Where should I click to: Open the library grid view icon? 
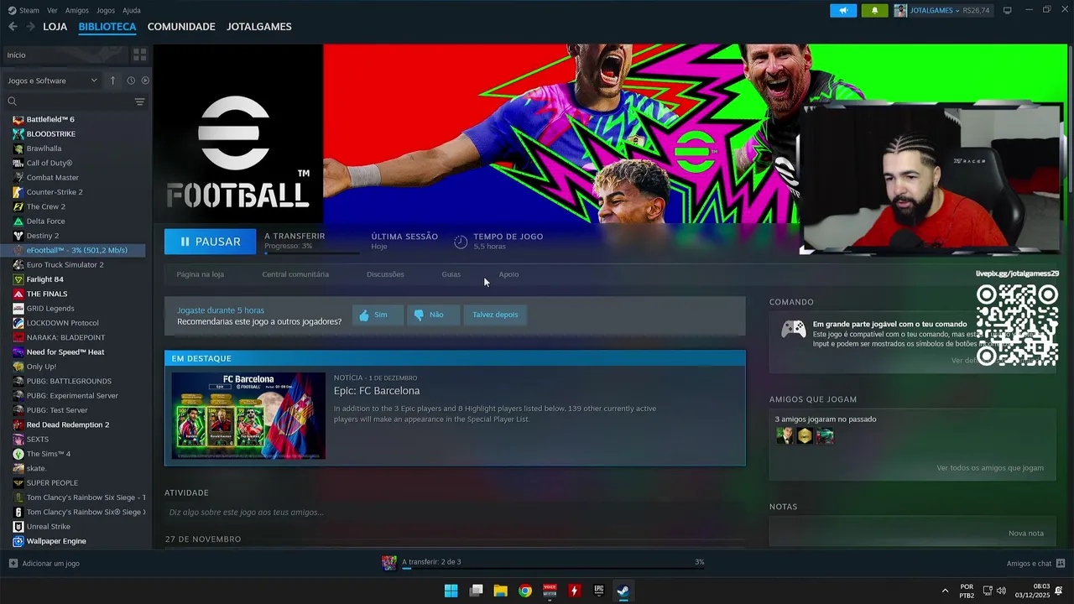click(139, 55)
